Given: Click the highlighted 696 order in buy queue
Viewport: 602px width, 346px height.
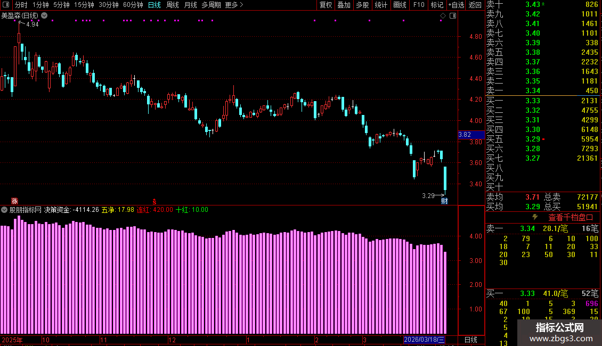Looking at the screenshot, I should (592, 303).
